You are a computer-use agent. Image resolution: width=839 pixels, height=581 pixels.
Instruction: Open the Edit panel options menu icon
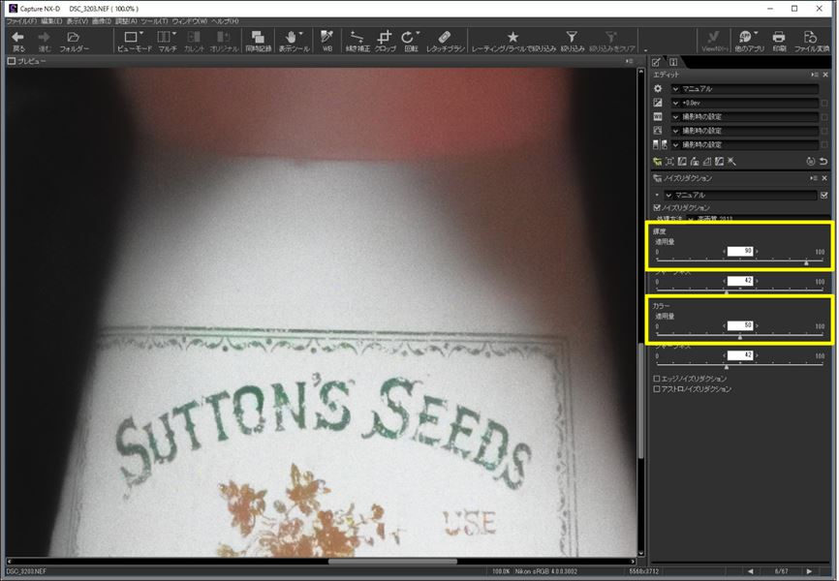click(x=814, y=75)
